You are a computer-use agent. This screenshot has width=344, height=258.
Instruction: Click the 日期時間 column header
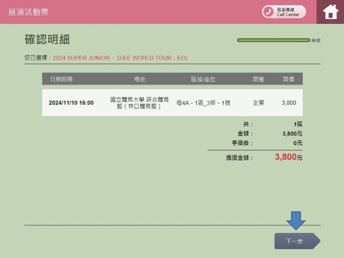click(x=61, y=79)
